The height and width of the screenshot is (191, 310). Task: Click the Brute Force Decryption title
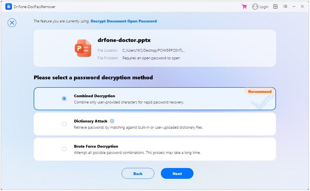coord(96,146)
